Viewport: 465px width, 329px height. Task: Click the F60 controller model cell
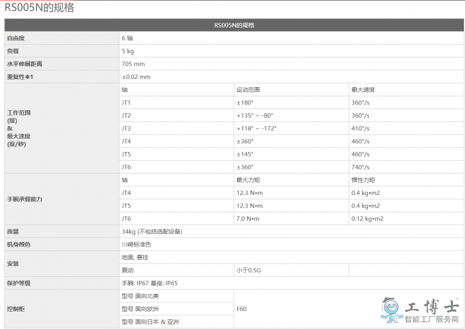[x=241, y=309]
